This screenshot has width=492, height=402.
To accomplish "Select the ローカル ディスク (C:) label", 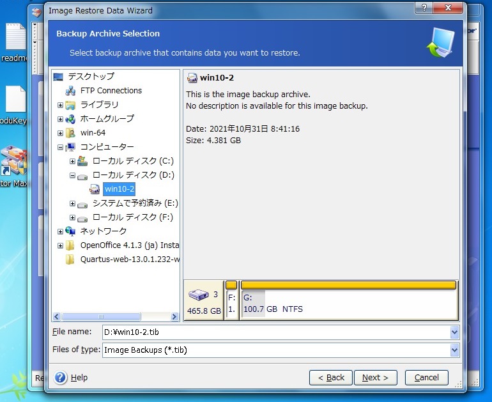I will [x=133, y=161].
